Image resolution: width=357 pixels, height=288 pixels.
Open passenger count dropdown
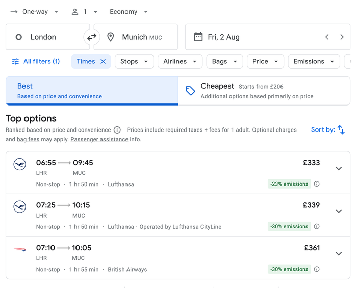tap(85, 12)
